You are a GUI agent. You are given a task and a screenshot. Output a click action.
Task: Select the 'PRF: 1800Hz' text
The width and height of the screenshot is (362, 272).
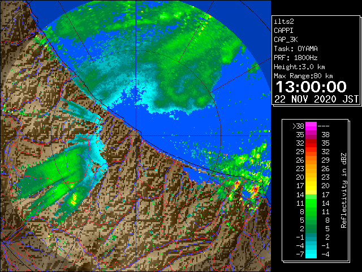pyautogui.click(x=296, y=58)
